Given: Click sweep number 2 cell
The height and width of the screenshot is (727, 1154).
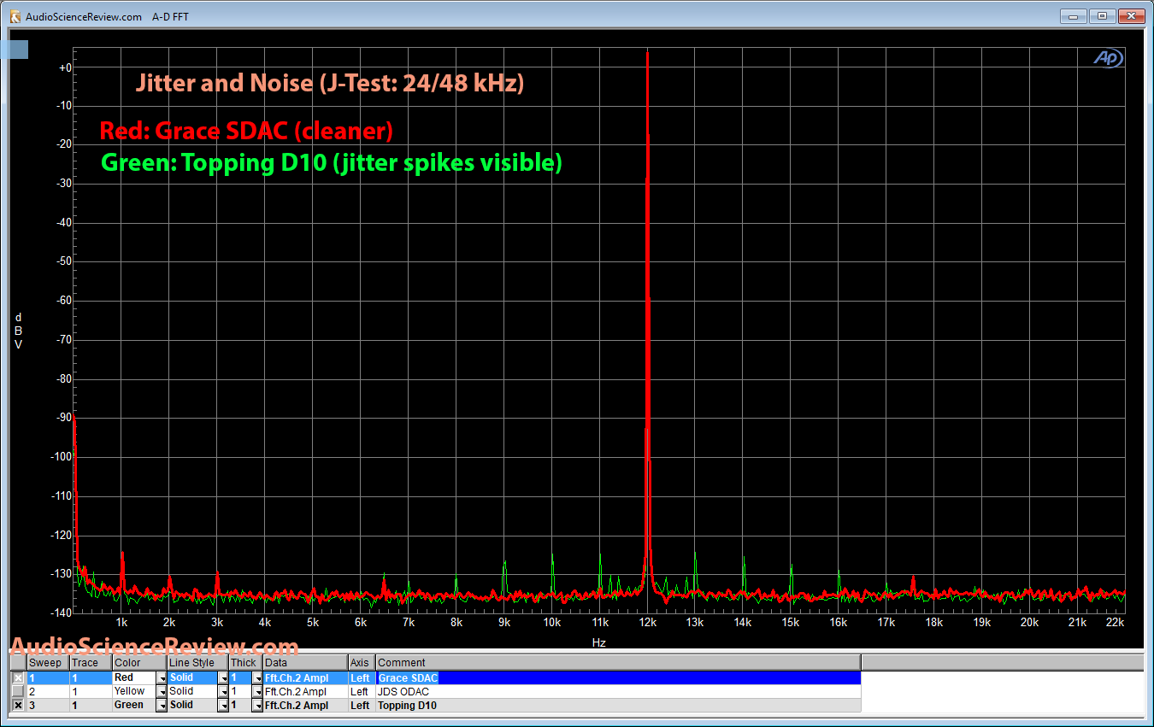Looking at the screenshot, I should pyautogui.click(x=48, y=691).
